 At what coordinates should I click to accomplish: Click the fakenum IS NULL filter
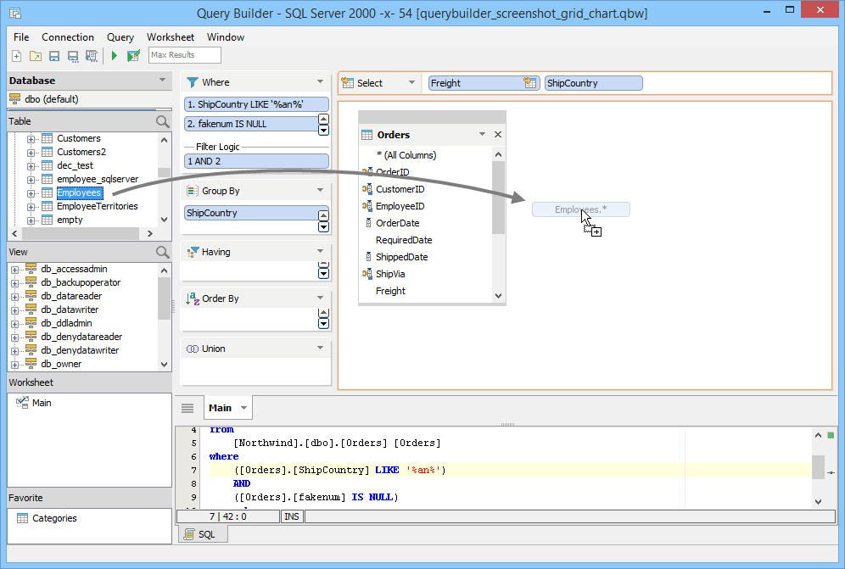[x=250, y=124]
